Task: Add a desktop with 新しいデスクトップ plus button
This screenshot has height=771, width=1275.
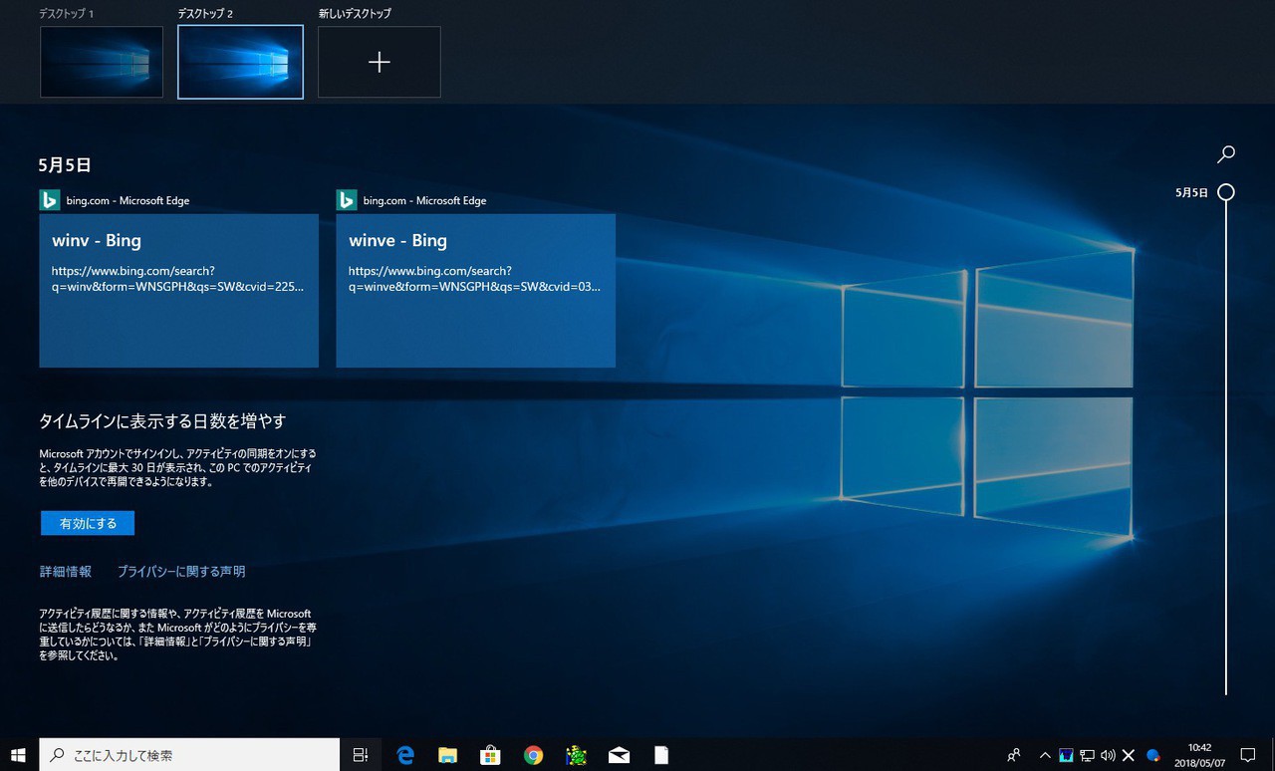Action: click(x=379, y=62)
